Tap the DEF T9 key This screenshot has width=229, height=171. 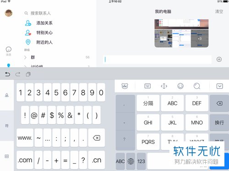197,103
